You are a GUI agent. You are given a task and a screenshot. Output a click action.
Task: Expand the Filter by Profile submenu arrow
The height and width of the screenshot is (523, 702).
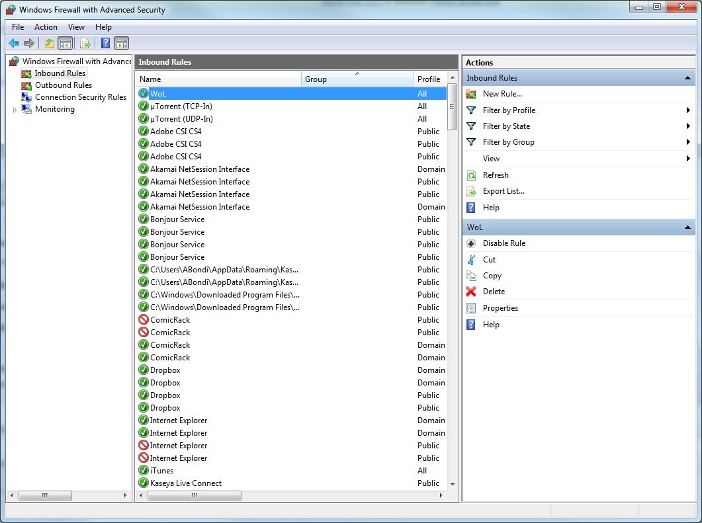click(x=688, y=110)
